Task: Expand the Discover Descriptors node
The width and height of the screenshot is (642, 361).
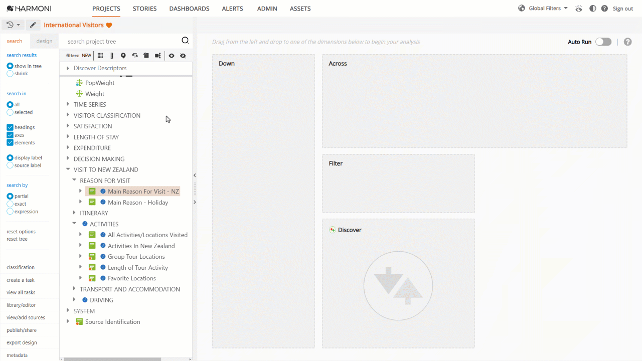Action: [68, 68]
